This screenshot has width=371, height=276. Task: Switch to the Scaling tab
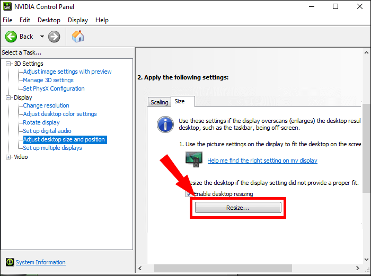tap(159, 102)
